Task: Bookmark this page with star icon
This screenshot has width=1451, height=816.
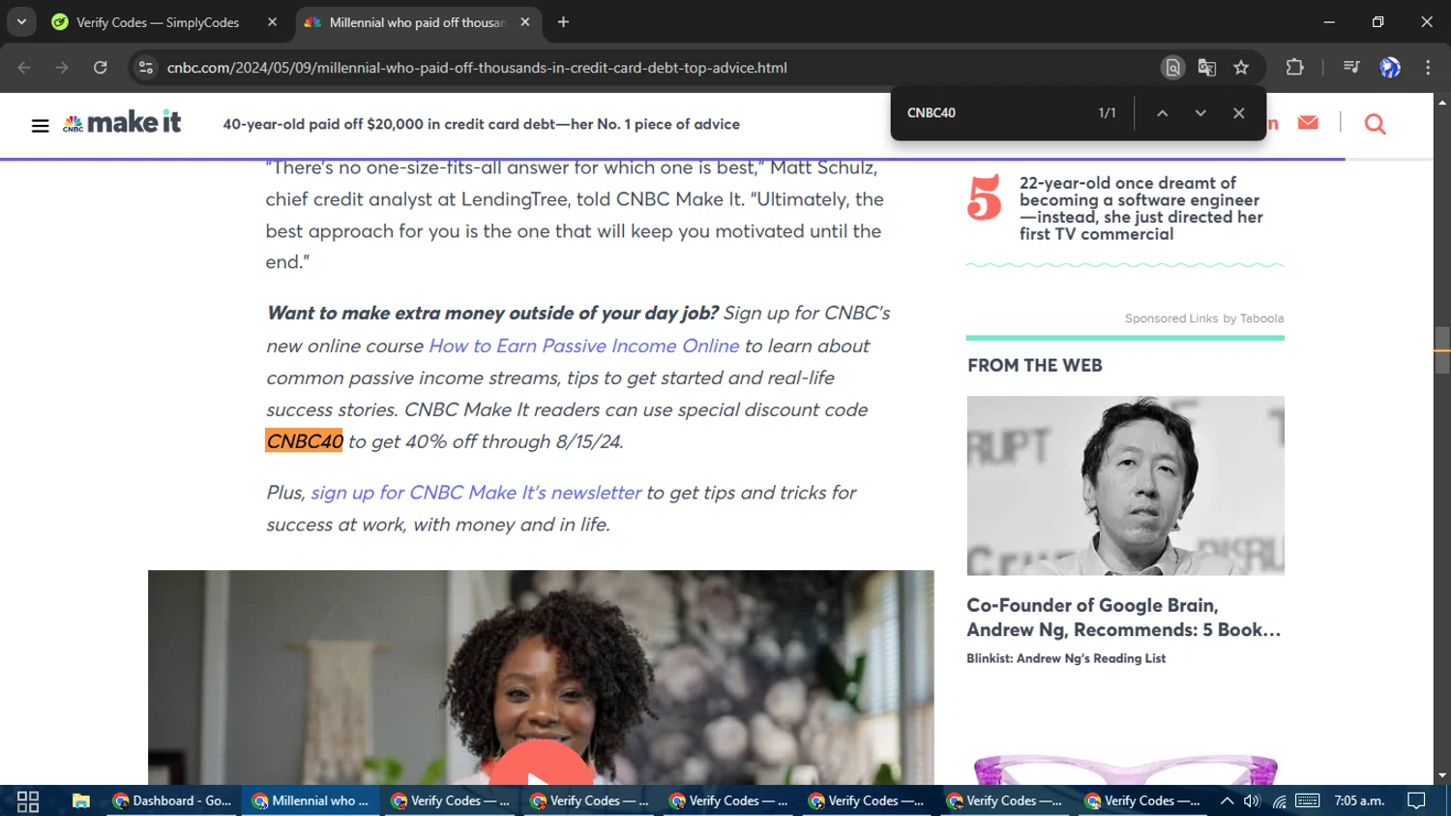Action: tap(1241, 68)
